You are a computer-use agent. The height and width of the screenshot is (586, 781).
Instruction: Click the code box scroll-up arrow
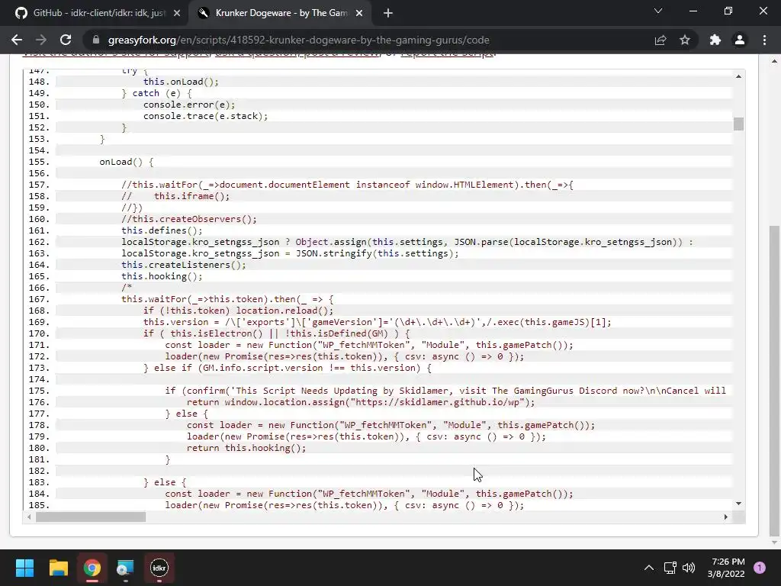pyautogui.click(x=738, y=76)
